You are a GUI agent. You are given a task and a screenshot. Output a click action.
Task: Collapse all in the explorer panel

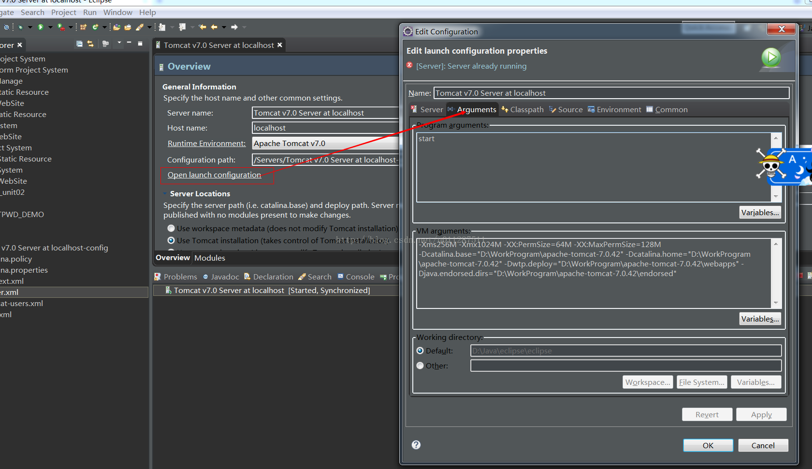pos(79,44)
